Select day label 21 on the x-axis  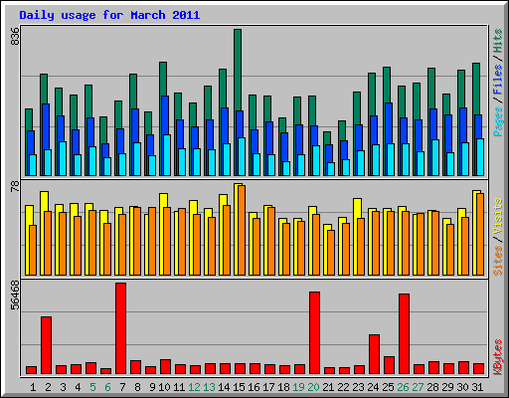coord(328,387)
